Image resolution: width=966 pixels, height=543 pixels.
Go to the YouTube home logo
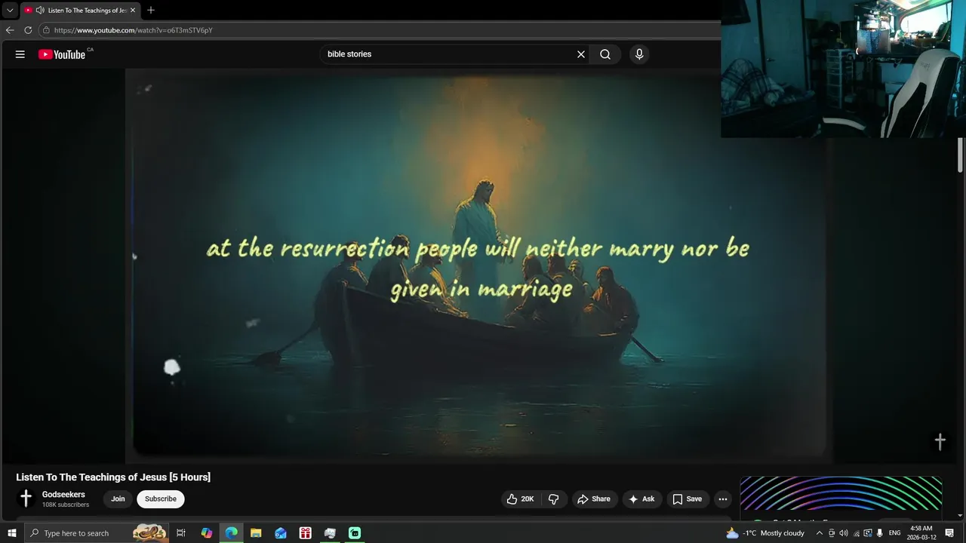(x=62, y=54)
